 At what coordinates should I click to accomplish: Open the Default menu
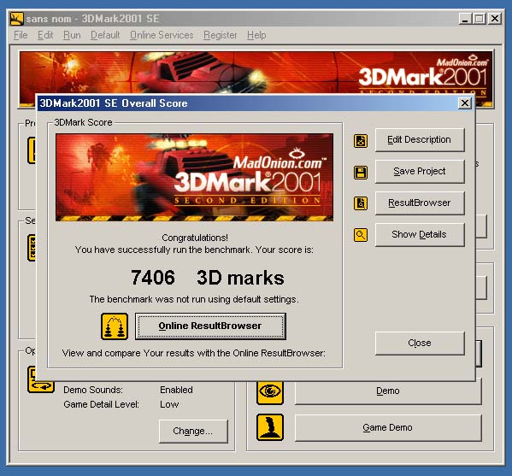(x=105, y=35)
